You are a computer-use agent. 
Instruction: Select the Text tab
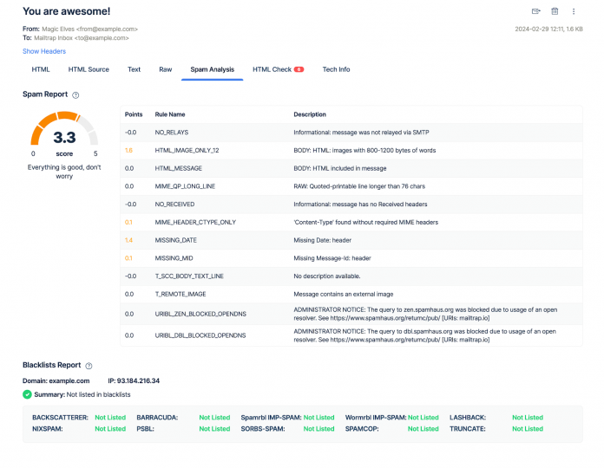click(x=134, y=69)
